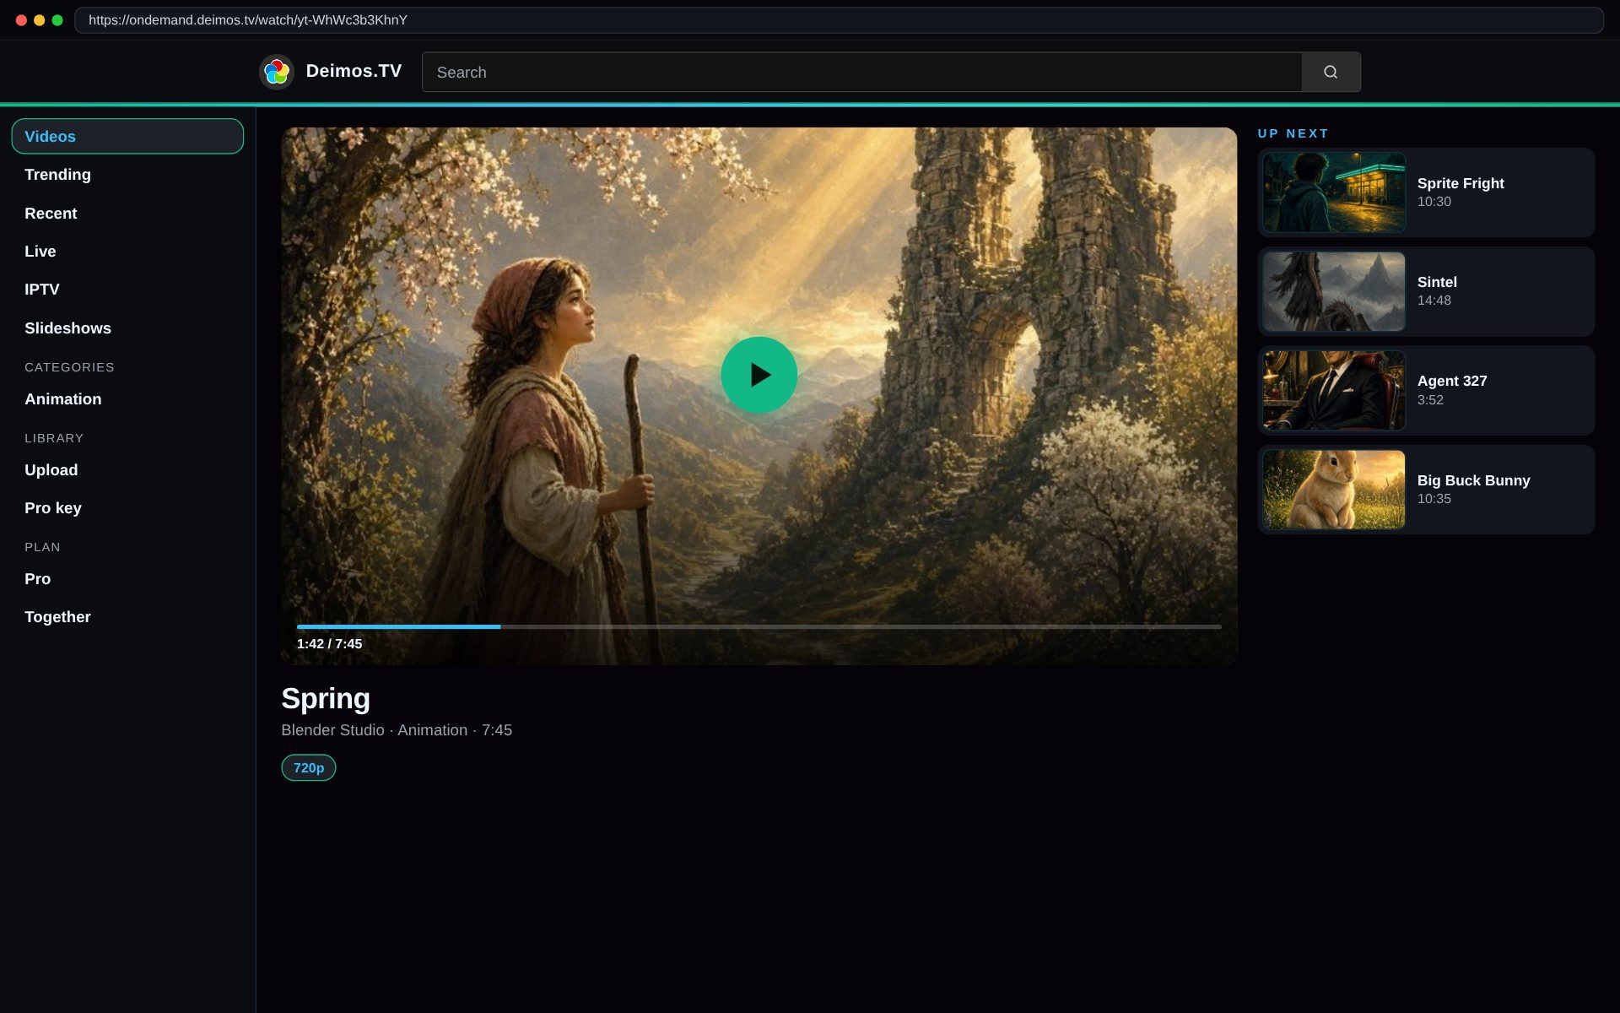This screenshot has width=1620, height=1013.
Task: Click the 1:42 / 7:45 timestamp
Action: tap(329, 643)
